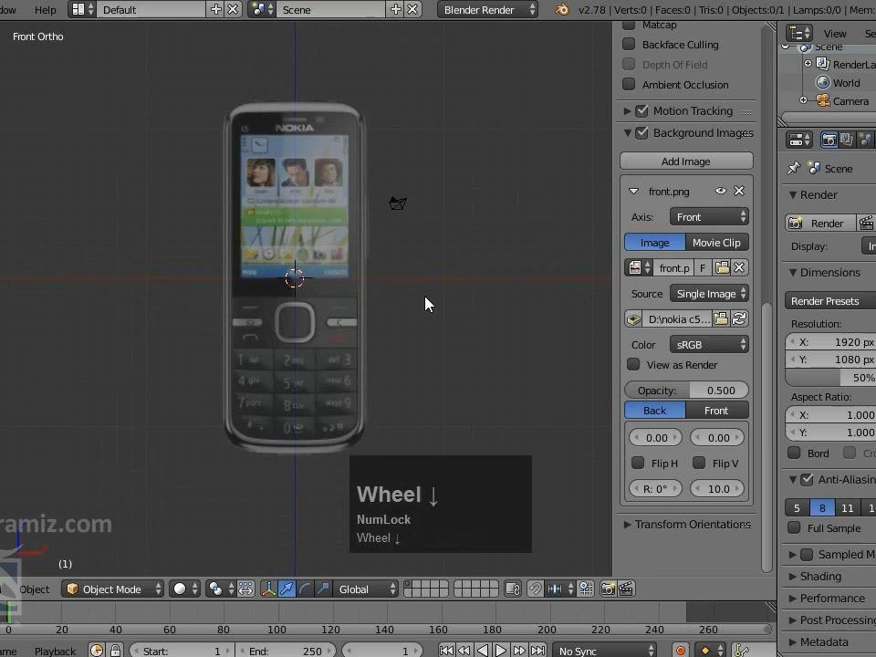Toggle Backface Culling checkbox

tap(629, 44)
